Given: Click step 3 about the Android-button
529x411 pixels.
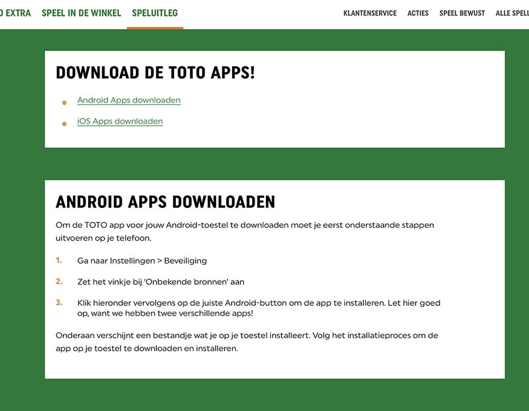Looking at the screenshot, I should (259, 308).
